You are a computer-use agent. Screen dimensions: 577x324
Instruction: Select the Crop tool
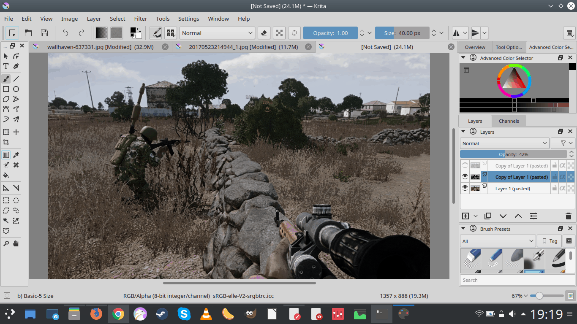[6, 142]
